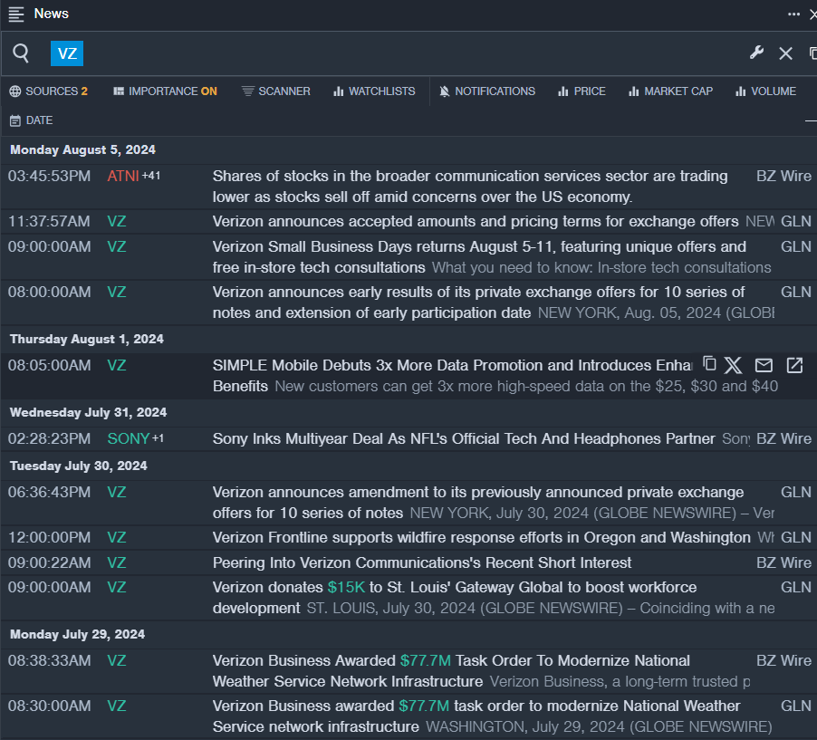Image resolution: width=817 pixels, height=740 pixels.
Task: Email the SIMPLE Mobile news story
Action: click(764, 365)
